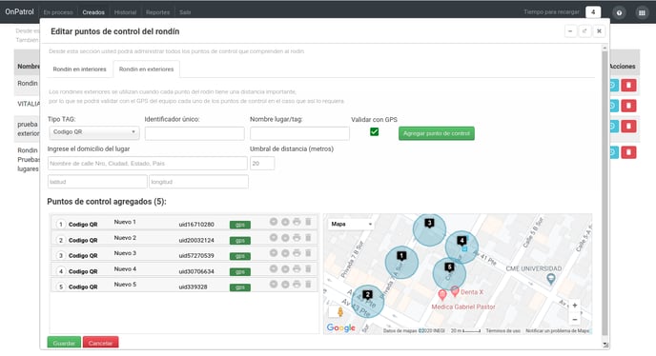Click the red Cancelar button
Viewport: 656px width, 356px height.
coord(100,343)
